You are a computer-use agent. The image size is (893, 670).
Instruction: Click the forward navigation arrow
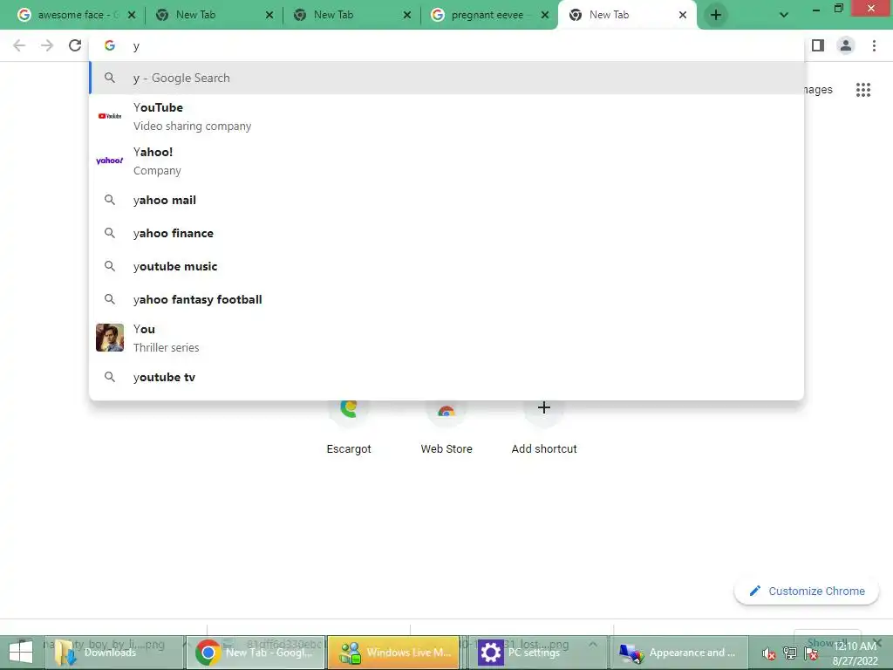coord(47,45)
